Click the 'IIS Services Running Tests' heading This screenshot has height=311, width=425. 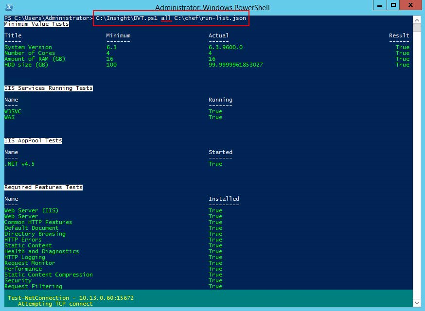(48, 88)
